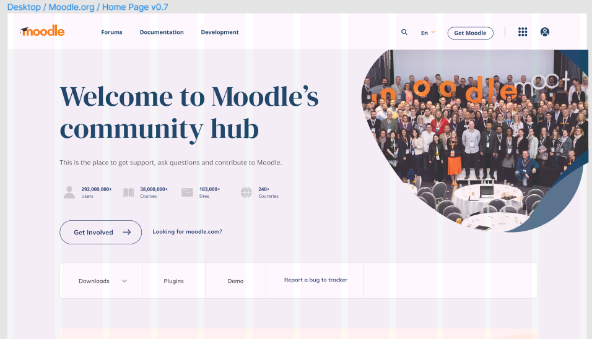Open the user profile avatar icon
This screenshot has height=339, width=592.
coord(545,32)
